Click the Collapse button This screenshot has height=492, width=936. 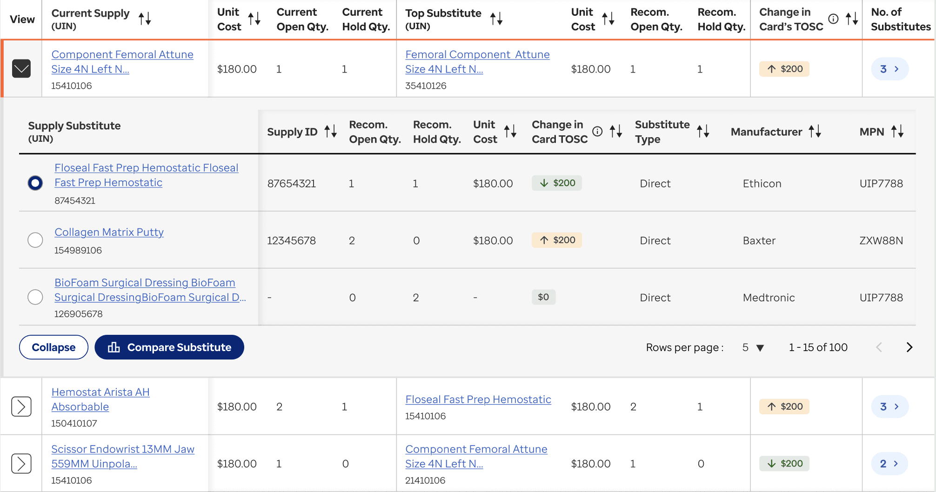click(x=53, y=347)
